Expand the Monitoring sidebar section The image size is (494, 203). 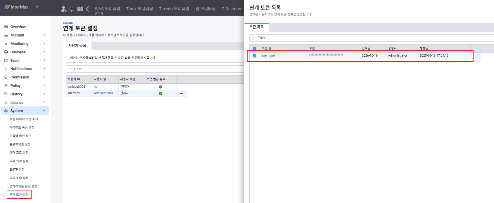25,44
